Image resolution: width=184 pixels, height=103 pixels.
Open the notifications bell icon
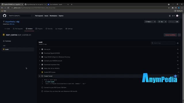click(x=170, y=16)
